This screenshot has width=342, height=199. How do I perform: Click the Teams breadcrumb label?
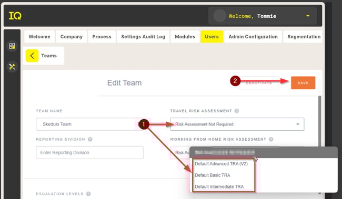pyautogui.click(x=49, y=56)
